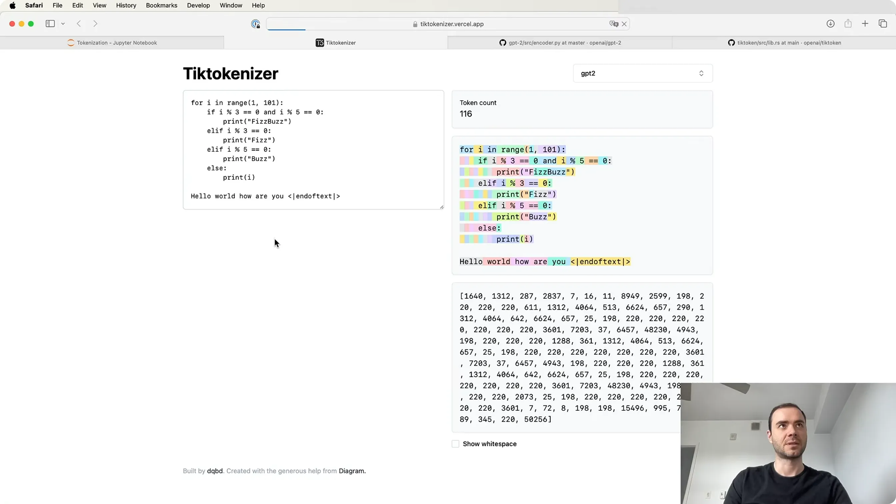Click the print("FizzBuzz") line in the token view
Viewport: 896px width, 504px height.
click(x=536, y=172)
